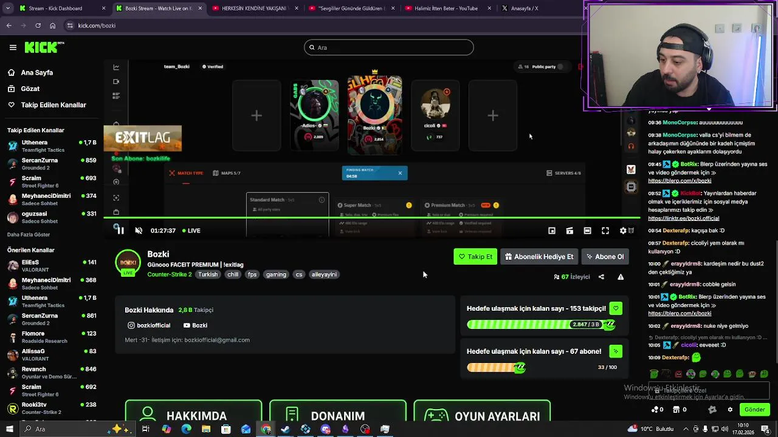Go to Ana Sayfa in the sidebar
The height and width of the screenshot is (437, 778).
coord(36,72)
